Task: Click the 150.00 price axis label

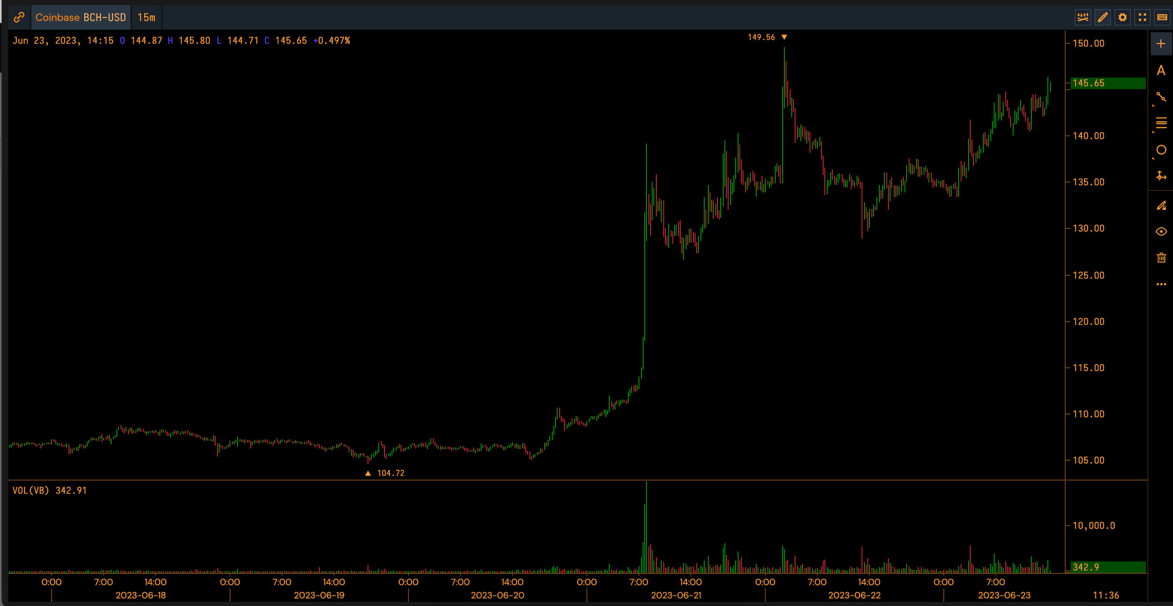Action: coord(1088,44)
